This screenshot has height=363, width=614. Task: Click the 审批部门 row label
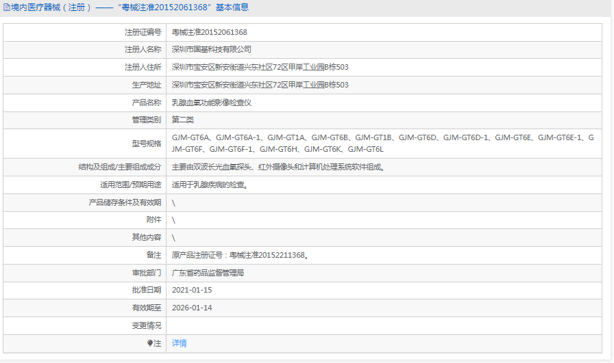147,273
